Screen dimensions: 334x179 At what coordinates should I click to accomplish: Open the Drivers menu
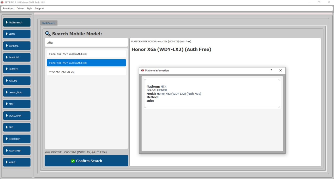(20, 9)
